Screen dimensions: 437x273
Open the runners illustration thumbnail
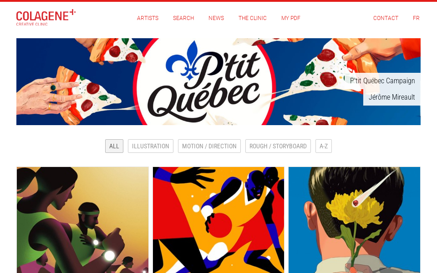pyautogui.click(x=82, y=220)
